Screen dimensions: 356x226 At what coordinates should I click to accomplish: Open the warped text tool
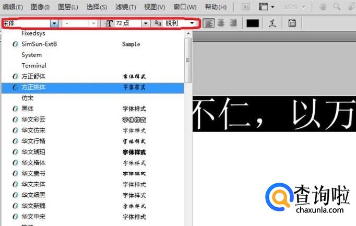272,23
